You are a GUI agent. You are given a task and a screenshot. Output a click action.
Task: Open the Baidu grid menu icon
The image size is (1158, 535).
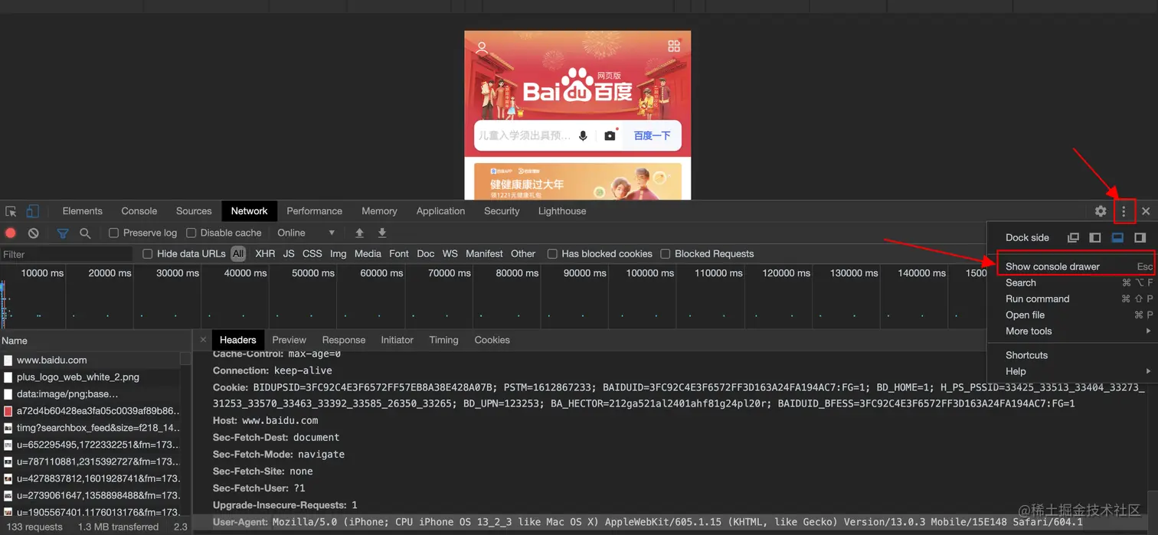point(674,46)
